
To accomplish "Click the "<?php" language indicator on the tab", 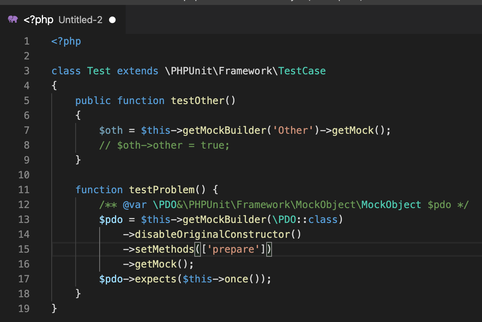I will click(x=38, y=19).
